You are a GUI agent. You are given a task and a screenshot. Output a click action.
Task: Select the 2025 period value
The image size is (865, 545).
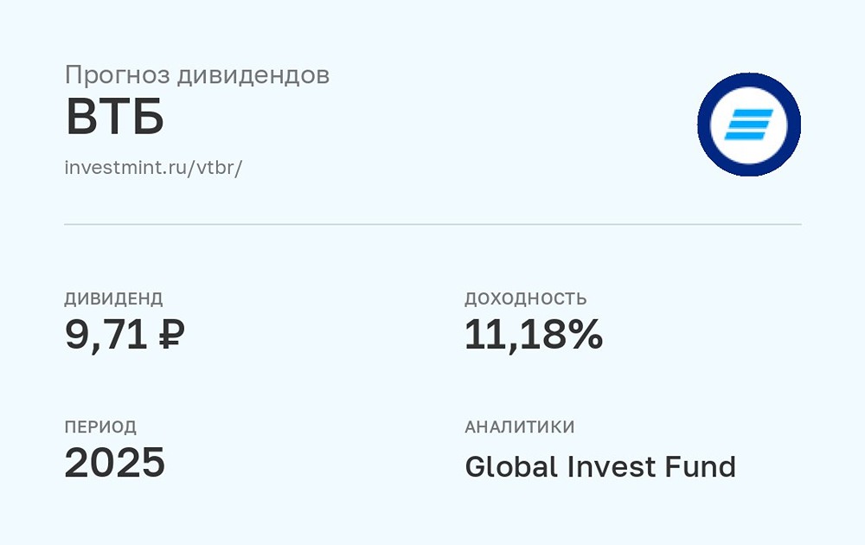115,464
